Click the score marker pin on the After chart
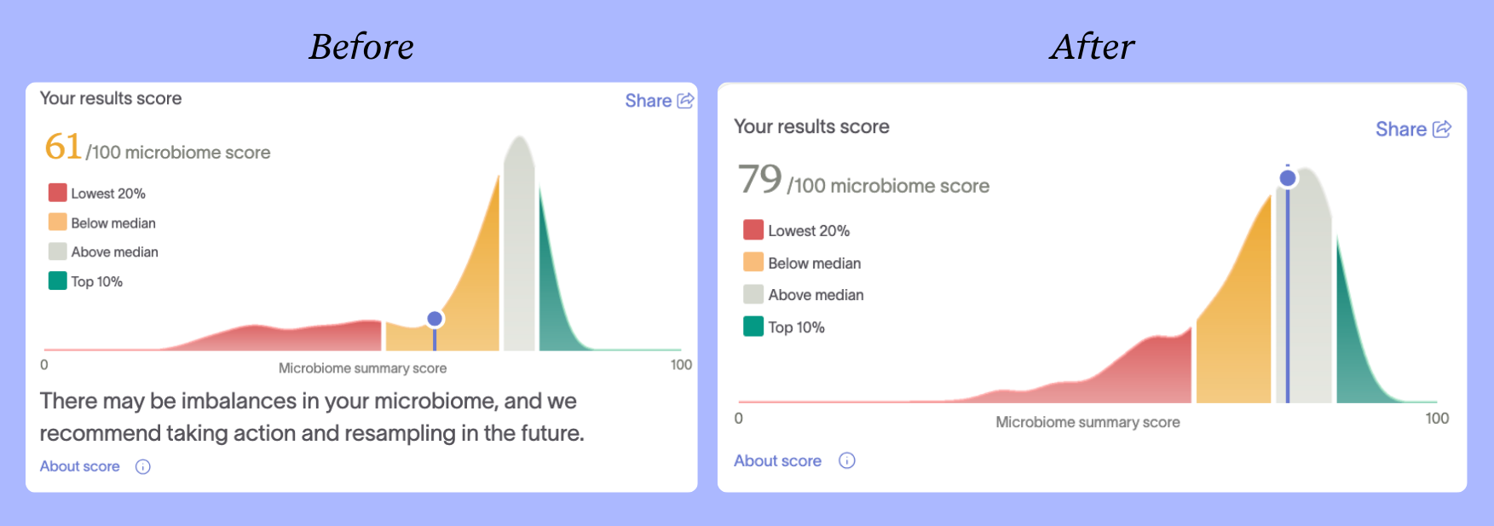1494x526 pixels. [1287, 177]
